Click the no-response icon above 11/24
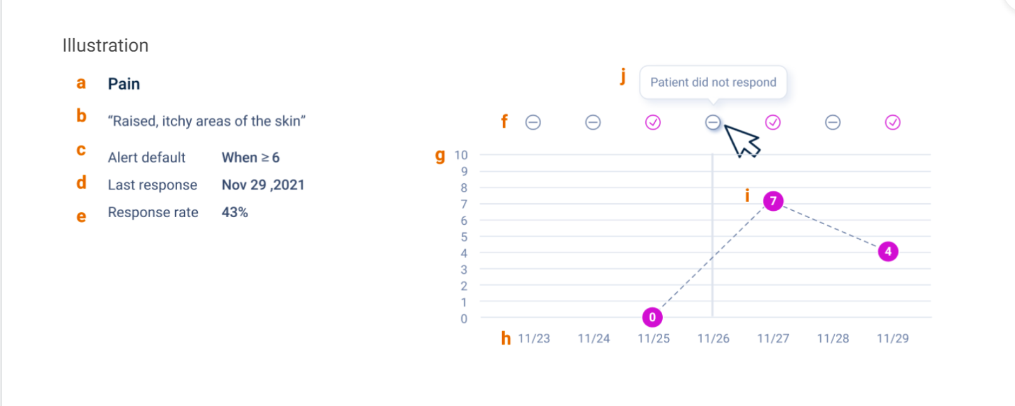This screenshot has width=1015, height=406. (593, 122)
